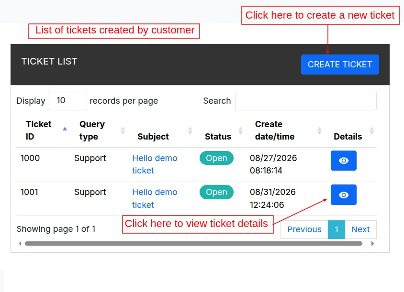Click the horizontal scrollbar left arrow
The width and height of the screenshot is (404, 292).
pos(20,243)
